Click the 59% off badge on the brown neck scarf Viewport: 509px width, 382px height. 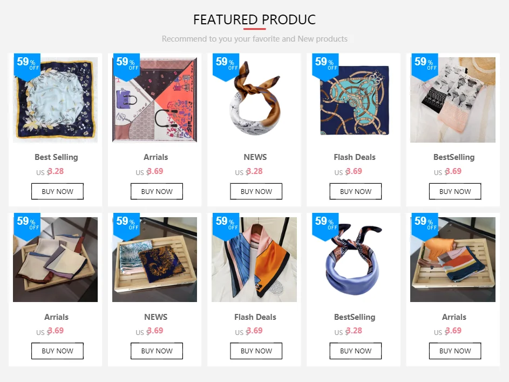226,66
